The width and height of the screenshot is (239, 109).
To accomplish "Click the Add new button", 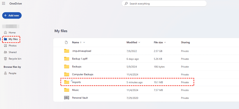I will (x=12, y=15).
